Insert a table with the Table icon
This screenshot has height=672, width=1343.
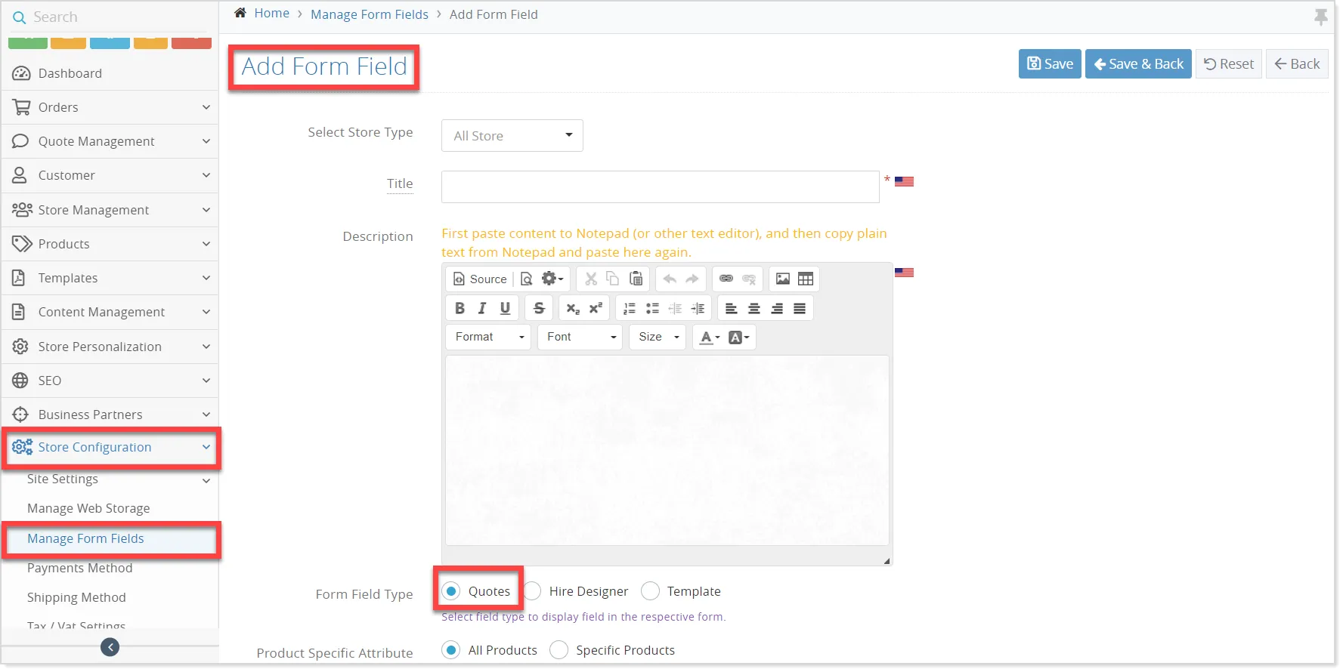click(x=806, y=279)
